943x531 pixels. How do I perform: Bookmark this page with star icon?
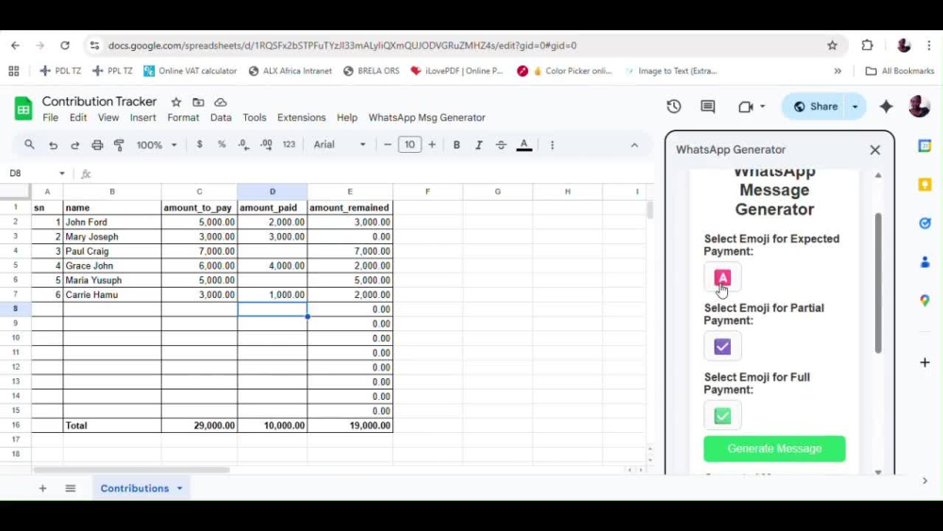833,45
